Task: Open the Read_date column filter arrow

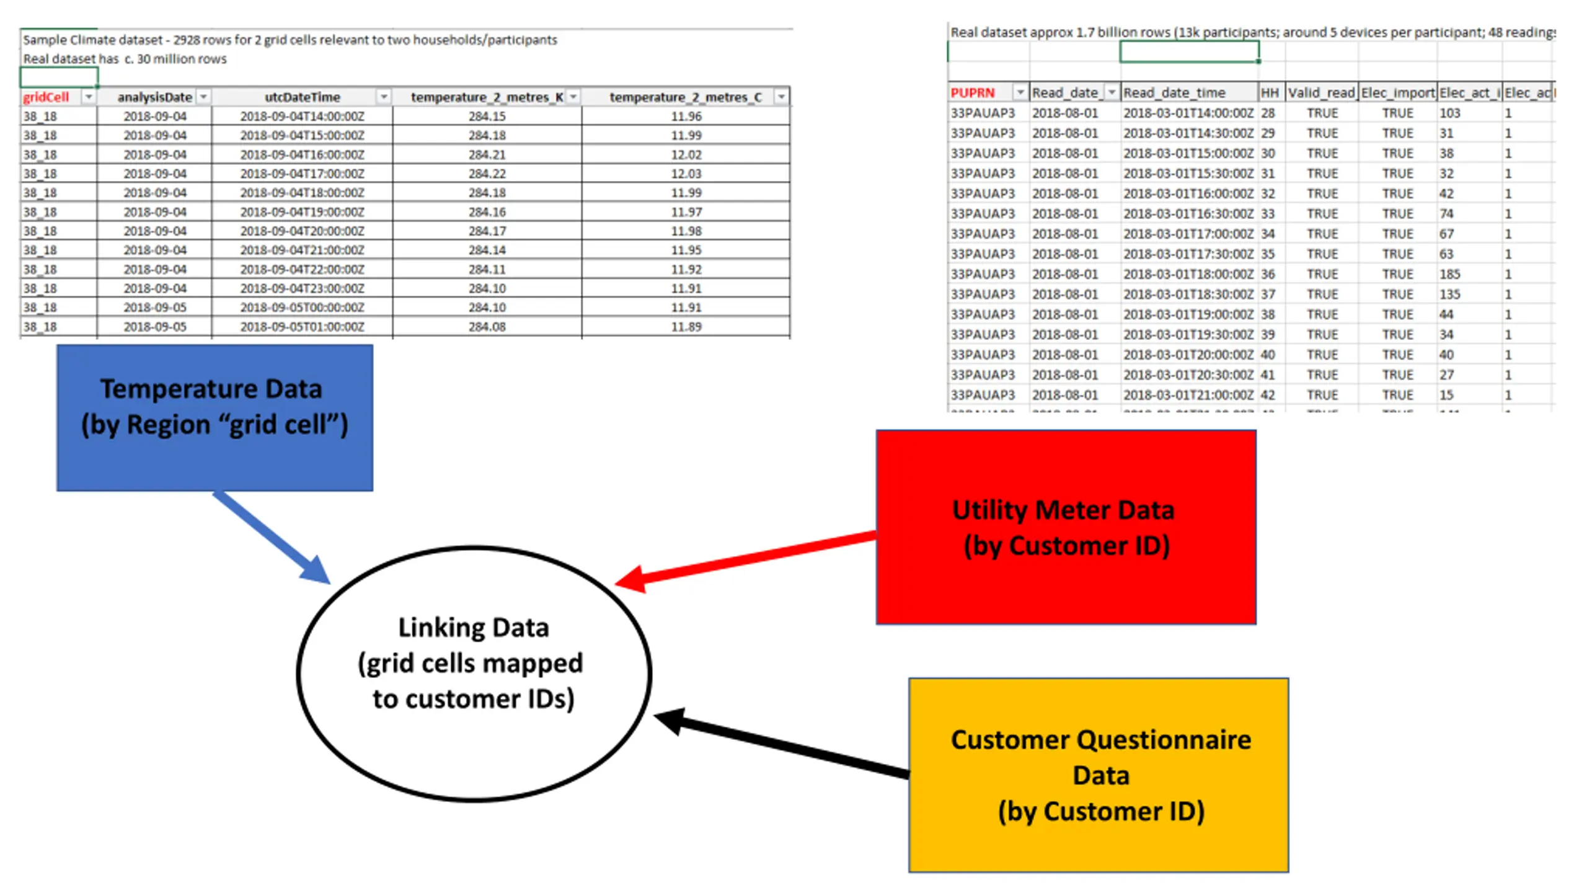Action: [1112, 92]
